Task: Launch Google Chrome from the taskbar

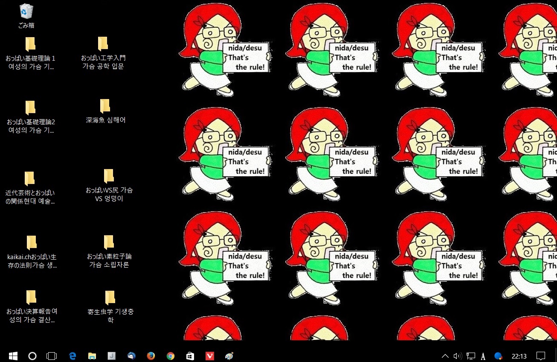Action: point(171,356)
